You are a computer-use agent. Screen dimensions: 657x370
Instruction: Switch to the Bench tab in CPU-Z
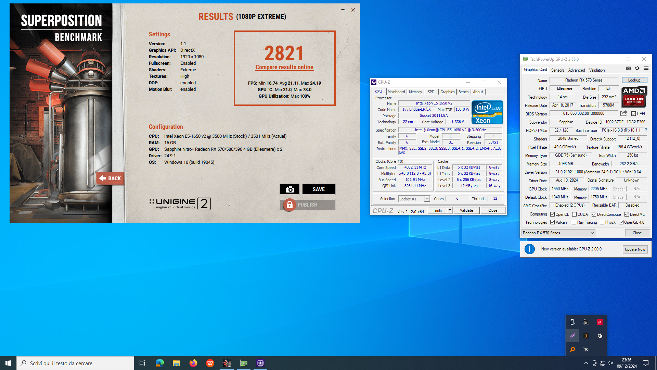pos(463,92)
